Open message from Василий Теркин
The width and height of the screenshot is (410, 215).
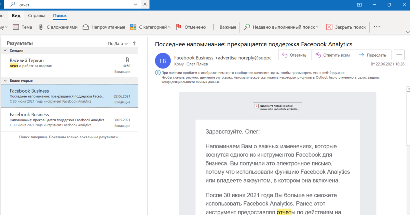point(69,65)
